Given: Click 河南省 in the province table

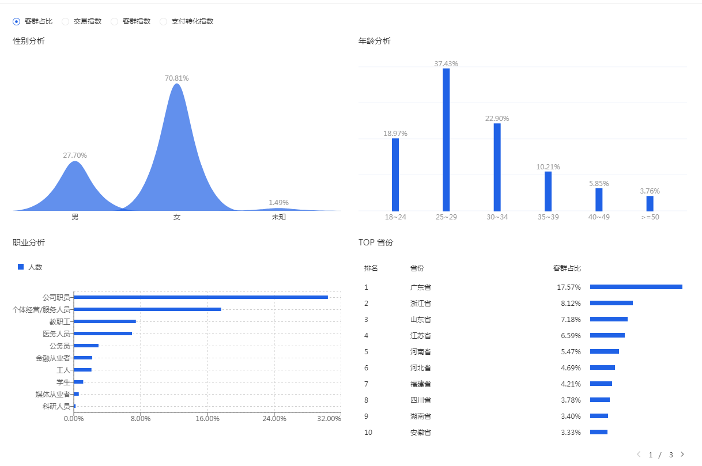Looking at the screenshot, I should point(421,351).
